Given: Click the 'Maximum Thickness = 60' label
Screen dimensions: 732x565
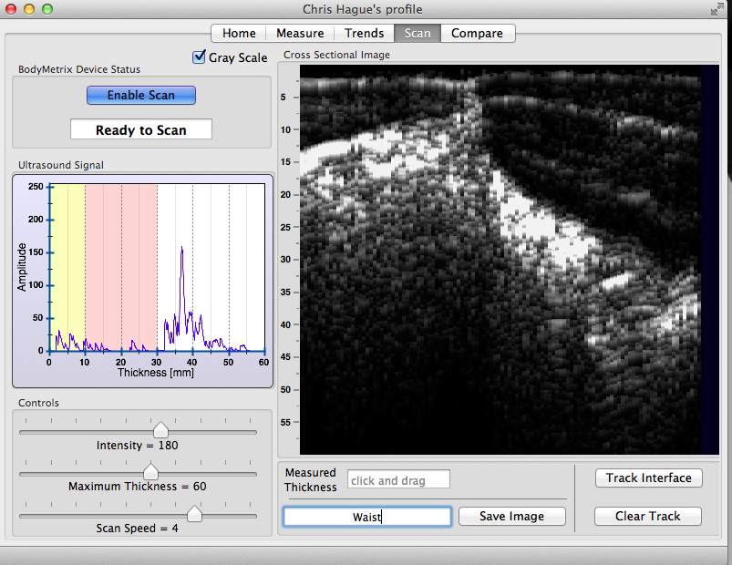Looking at the screenshot, I should (x=138, y=486).
